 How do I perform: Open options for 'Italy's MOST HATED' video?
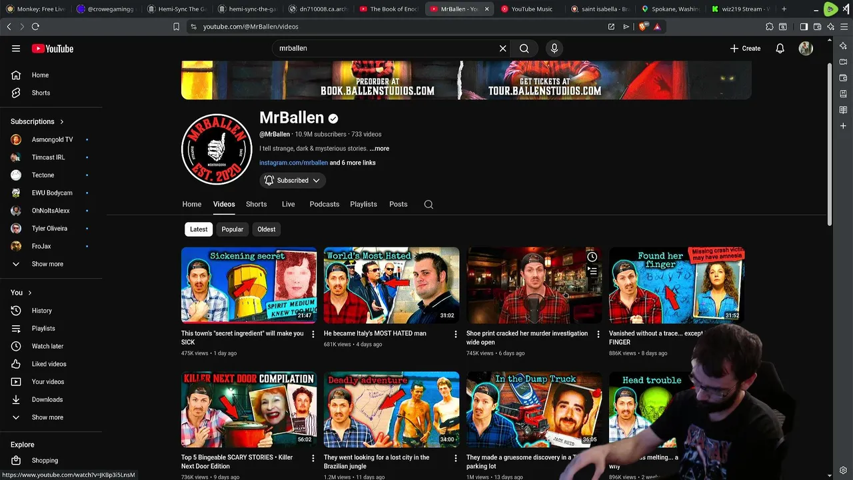[x=456, y=334]
